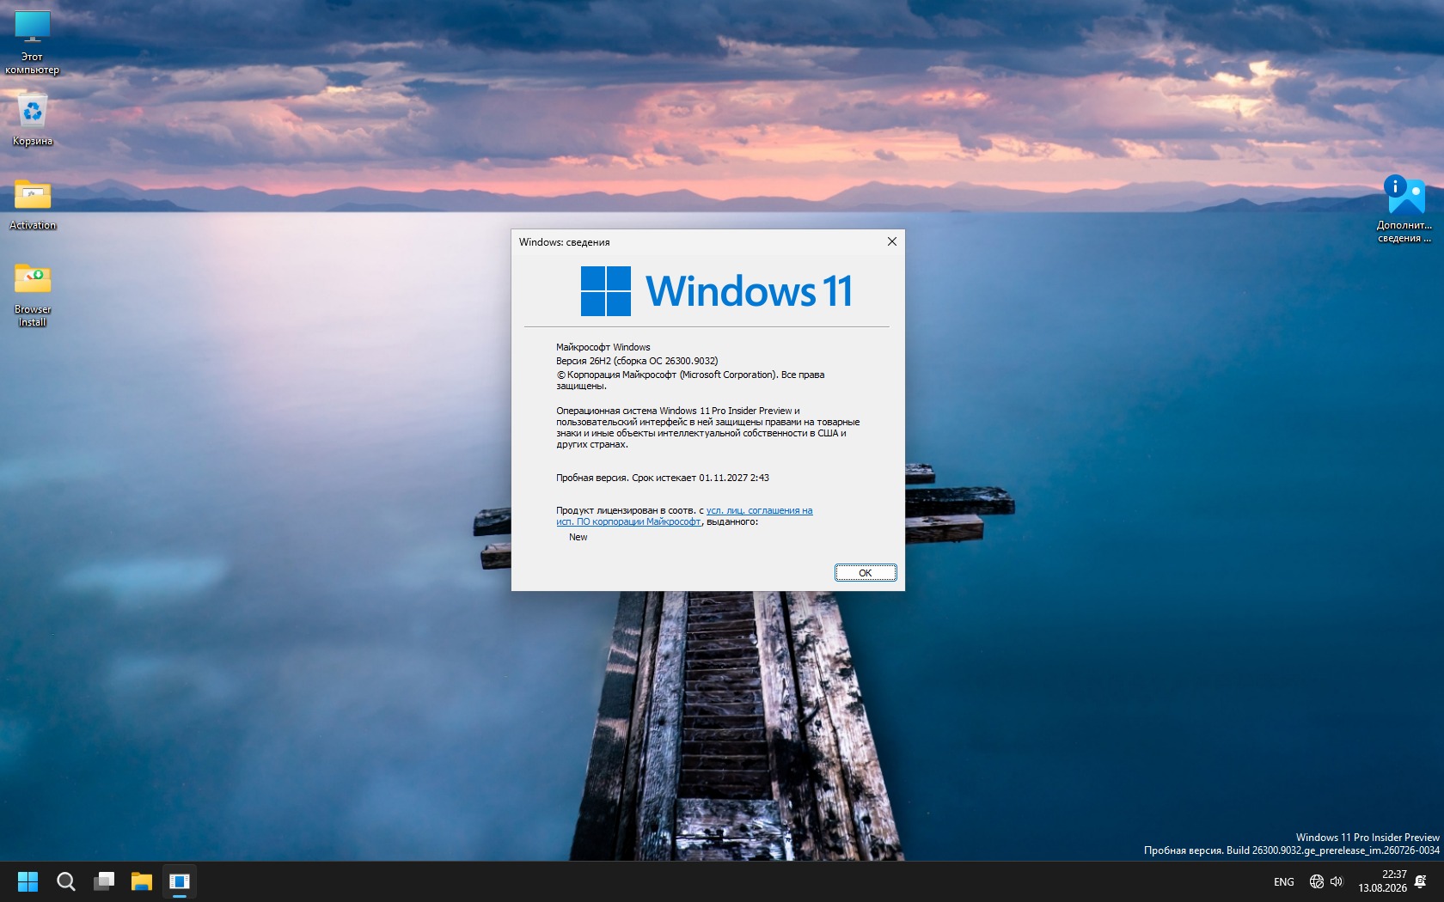
Task: Click the Пробная версия expiry date line
Action: (663, 478)
